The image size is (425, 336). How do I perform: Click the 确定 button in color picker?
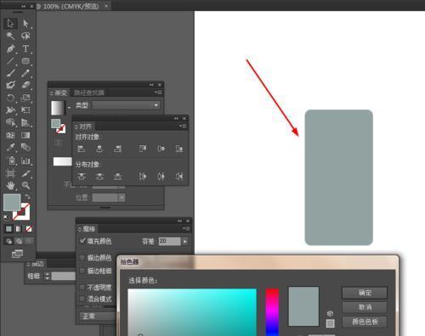tap(365, 293)
